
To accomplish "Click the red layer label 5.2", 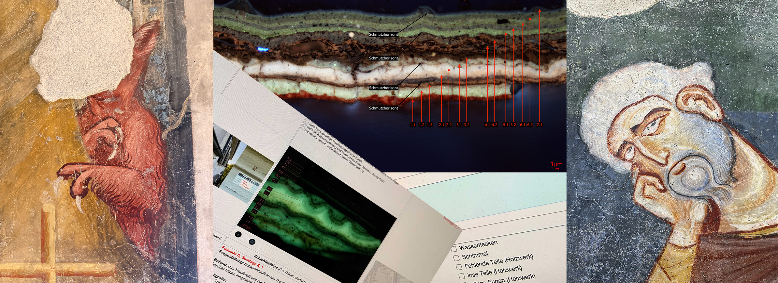I will point(513,125).
